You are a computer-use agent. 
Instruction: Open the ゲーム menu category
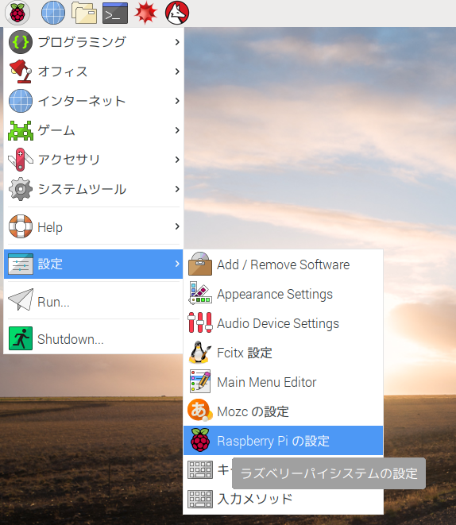[x=94, y=130]
